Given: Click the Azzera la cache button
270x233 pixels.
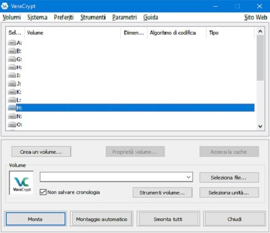Looking at the screenshot, I should pyautogui.click(x=229, y=151).
